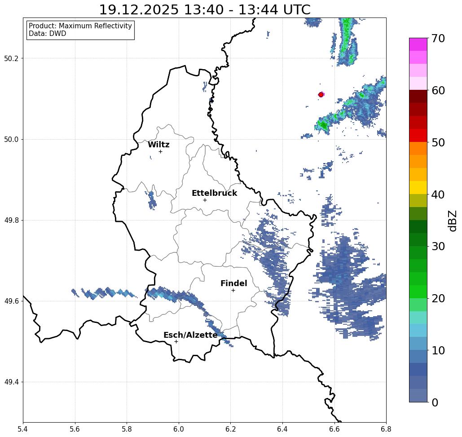
Task: Click the 0 colorbar tick label
Action: 435,402
